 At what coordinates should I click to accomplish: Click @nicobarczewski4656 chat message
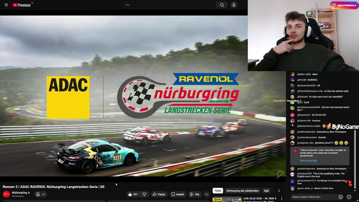(323, 109)
